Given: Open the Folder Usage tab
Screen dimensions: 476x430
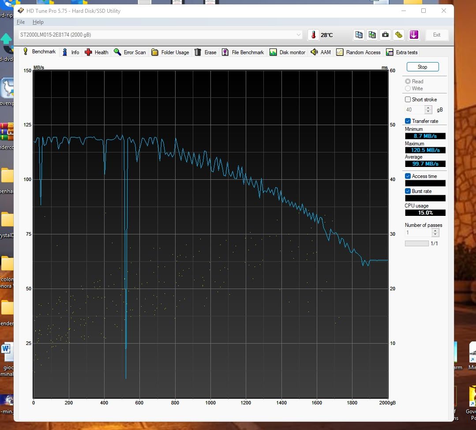Looking at the screenshot, I should 170,52.
